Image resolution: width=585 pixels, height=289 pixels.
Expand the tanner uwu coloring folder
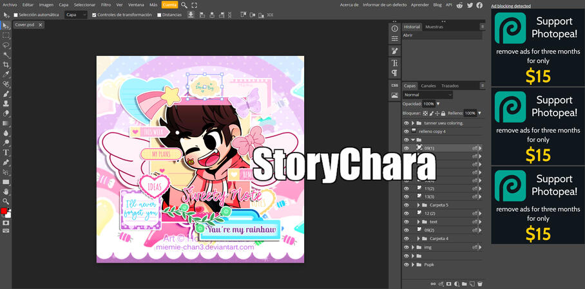[412, 123]
